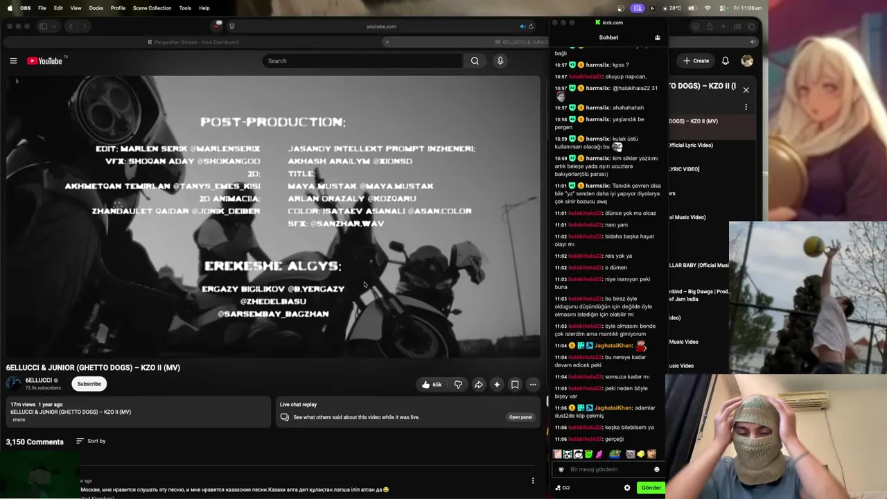Share the video using the arrow icon
This screenshot has height=499, width=887.
coord(478,385)
